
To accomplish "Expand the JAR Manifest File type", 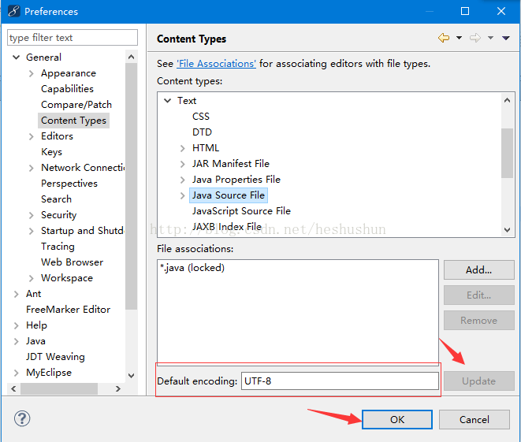I will 182,164.
